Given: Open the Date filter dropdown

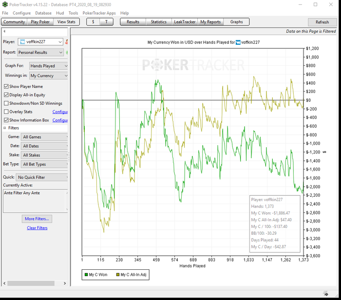Looking at the screenshot, I should point(44,146).
